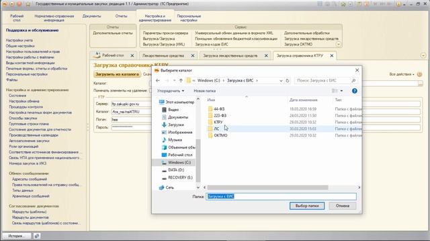Open the Упорядочить dropdown
The width and height of the screenshot is (430, 241).
[170, 91]
